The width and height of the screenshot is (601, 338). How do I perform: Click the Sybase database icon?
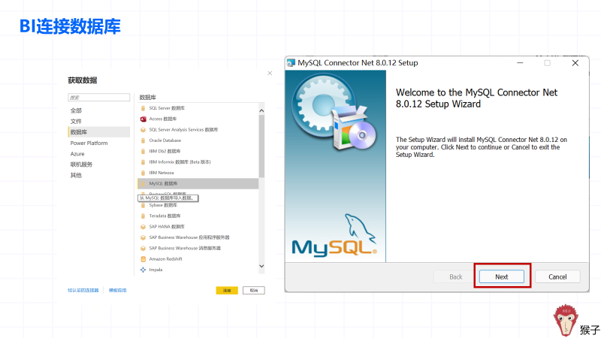[143, 205]
